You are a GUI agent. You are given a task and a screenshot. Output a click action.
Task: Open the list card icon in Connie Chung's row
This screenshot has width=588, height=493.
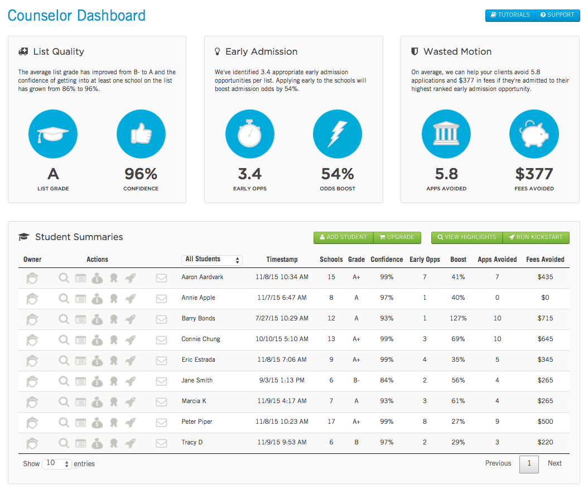pyautogui.click(x=81, y=340)
